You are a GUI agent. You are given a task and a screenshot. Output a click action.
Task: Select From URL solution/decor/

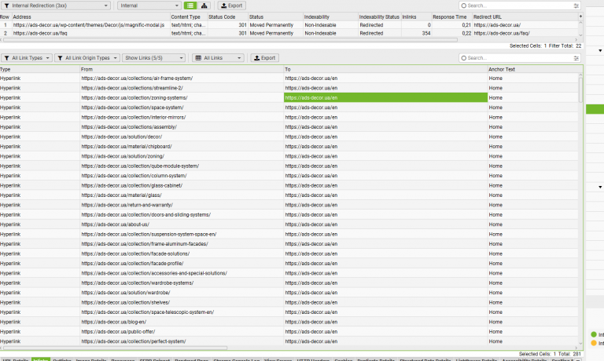click(122, 137)
